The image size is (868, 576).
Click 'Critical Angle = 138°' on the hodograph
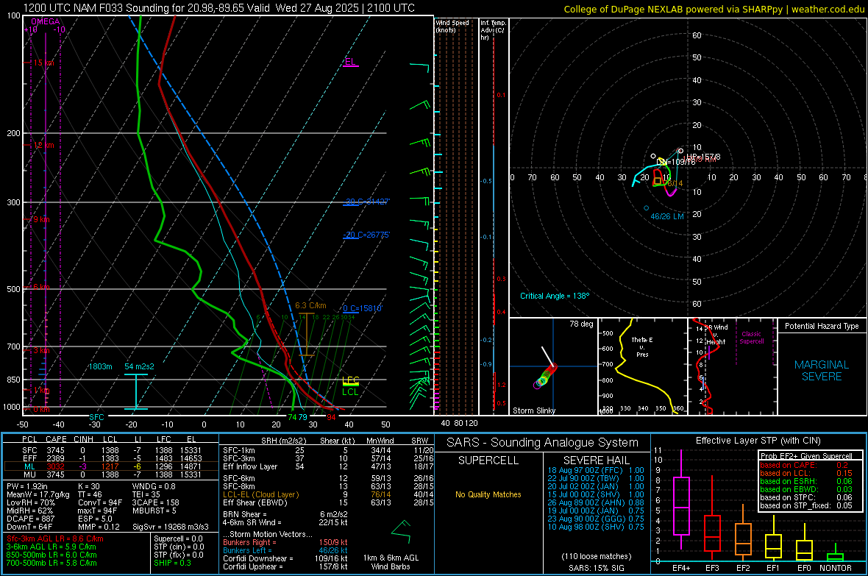555,296
